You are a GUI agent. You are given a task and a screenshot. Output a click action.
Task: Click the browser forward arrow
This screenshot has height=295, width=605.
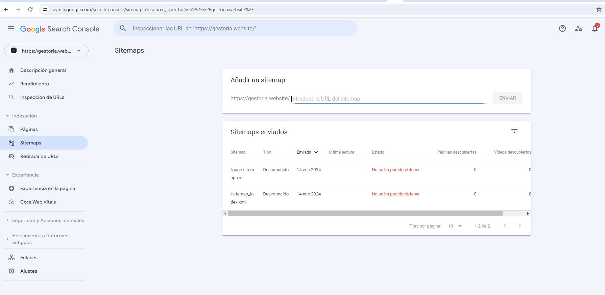[x=18, y=9]
